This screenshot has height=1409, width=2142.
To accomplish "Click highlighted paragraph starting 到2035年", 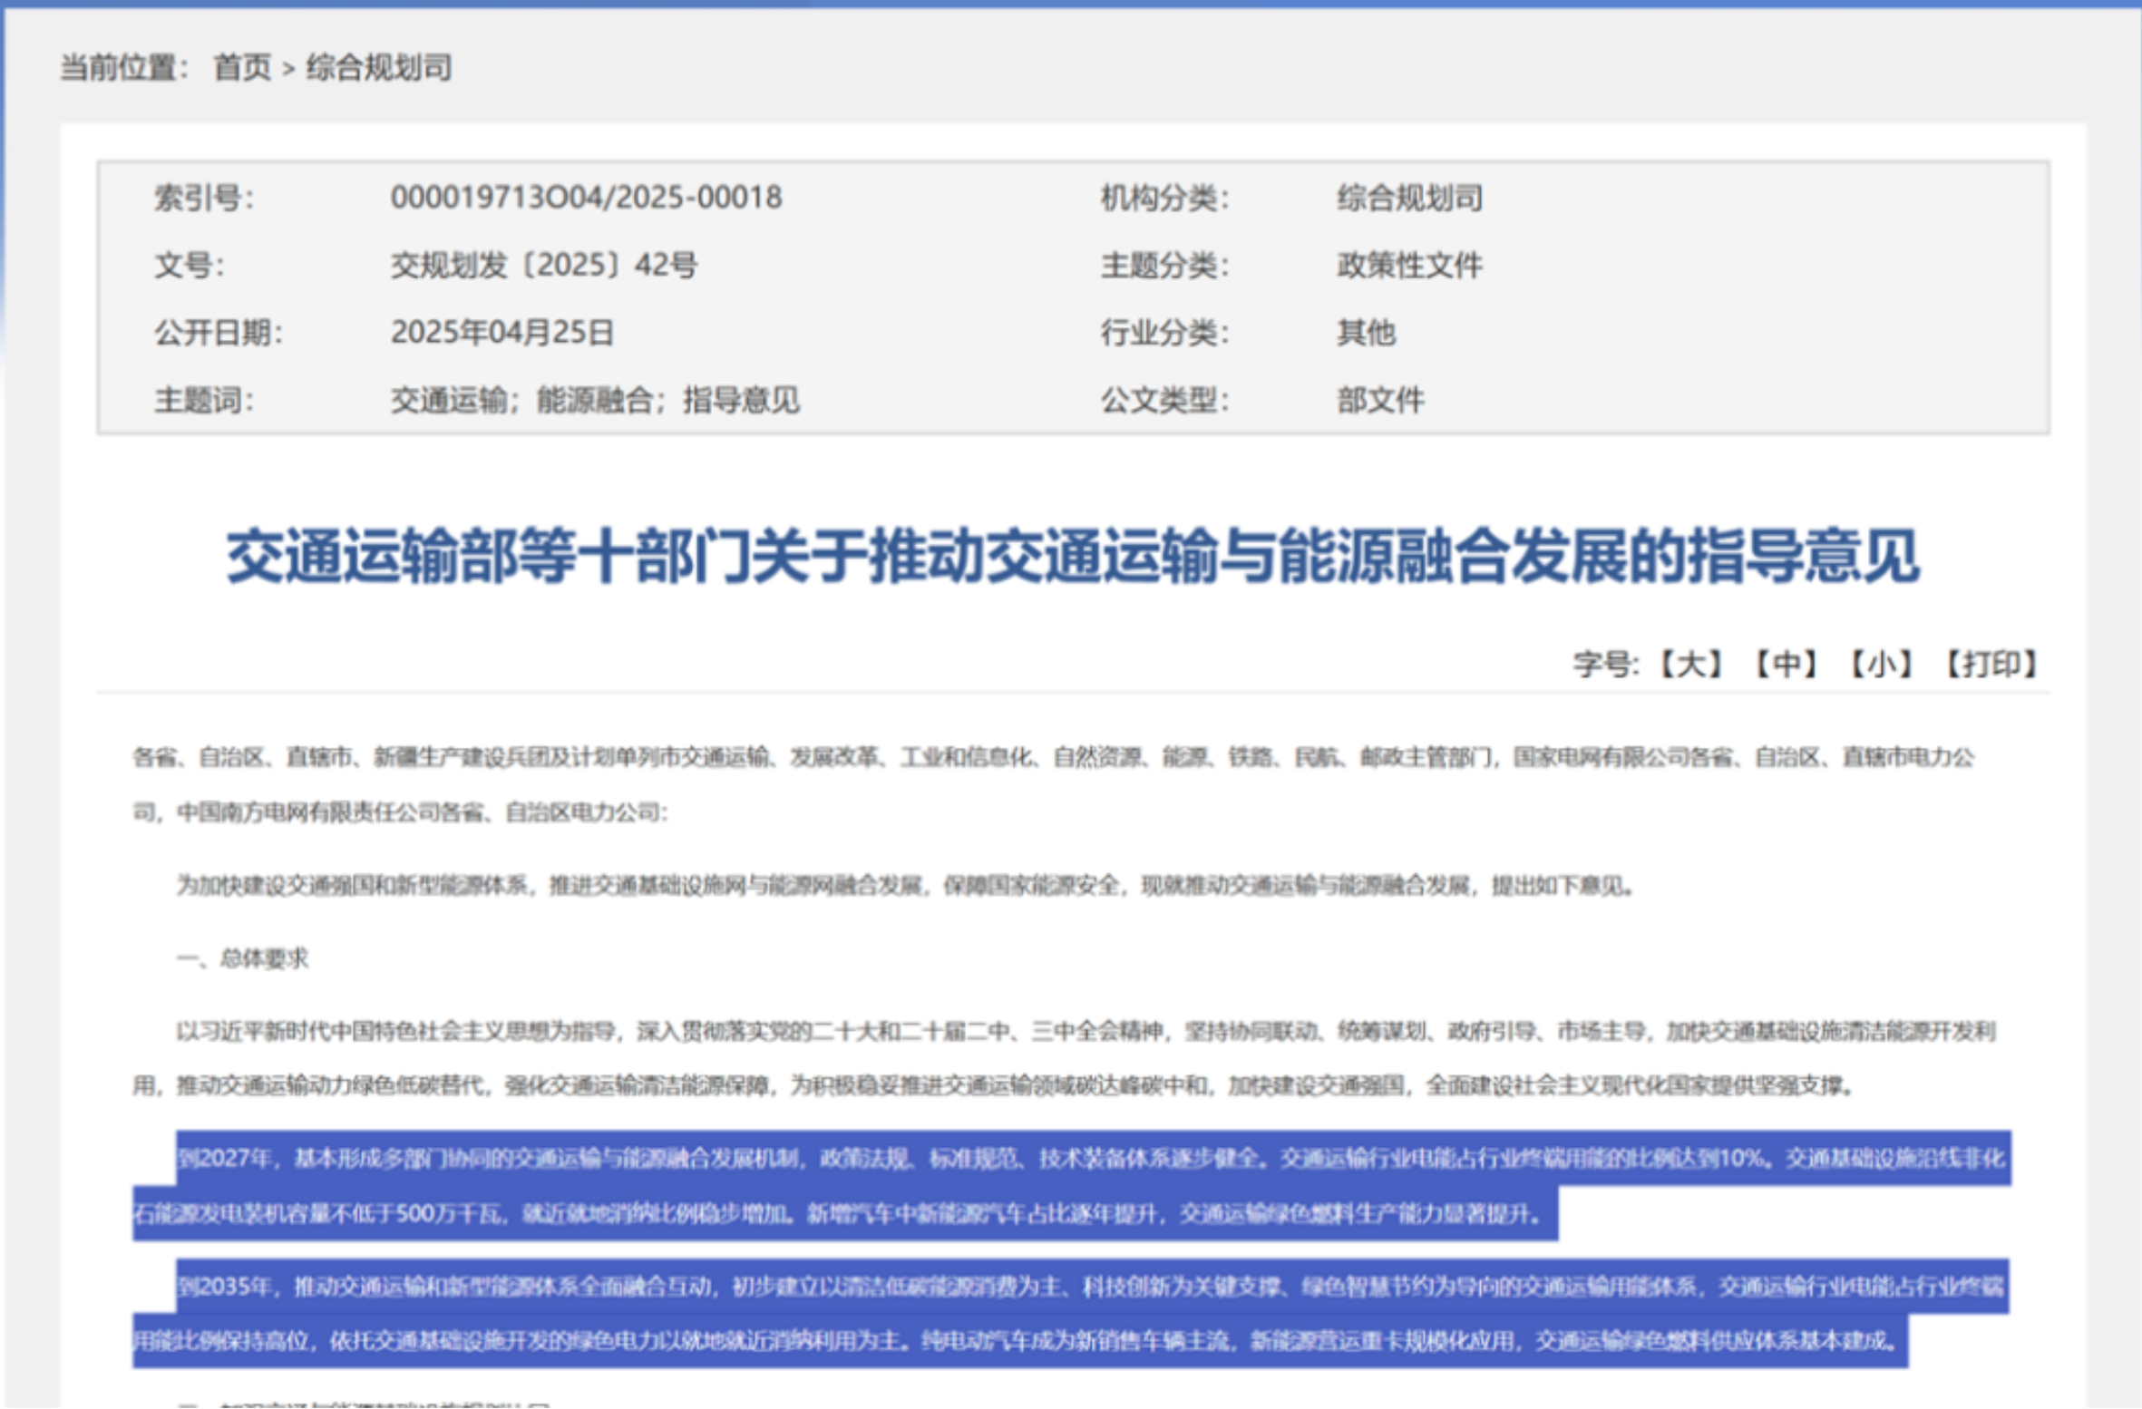I will [x=1070, y=1287].
